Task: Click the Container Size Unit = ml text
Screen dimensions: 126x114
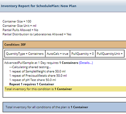Action: pos(19,26)
